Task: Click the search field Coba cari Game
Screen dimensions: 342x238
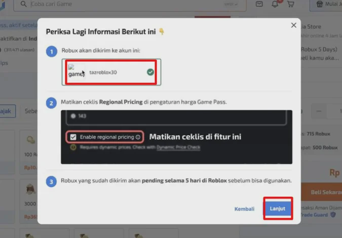Action: [130, 4]
